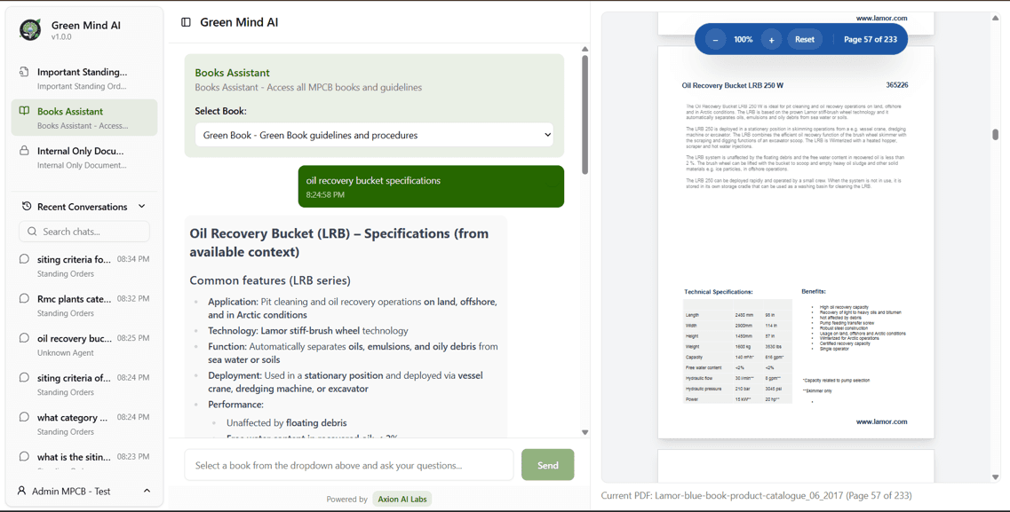Viewport: 1010px width, 512px height.
Task: Click chat bubble icon beside oil recovery conversation
Action: 25,338
